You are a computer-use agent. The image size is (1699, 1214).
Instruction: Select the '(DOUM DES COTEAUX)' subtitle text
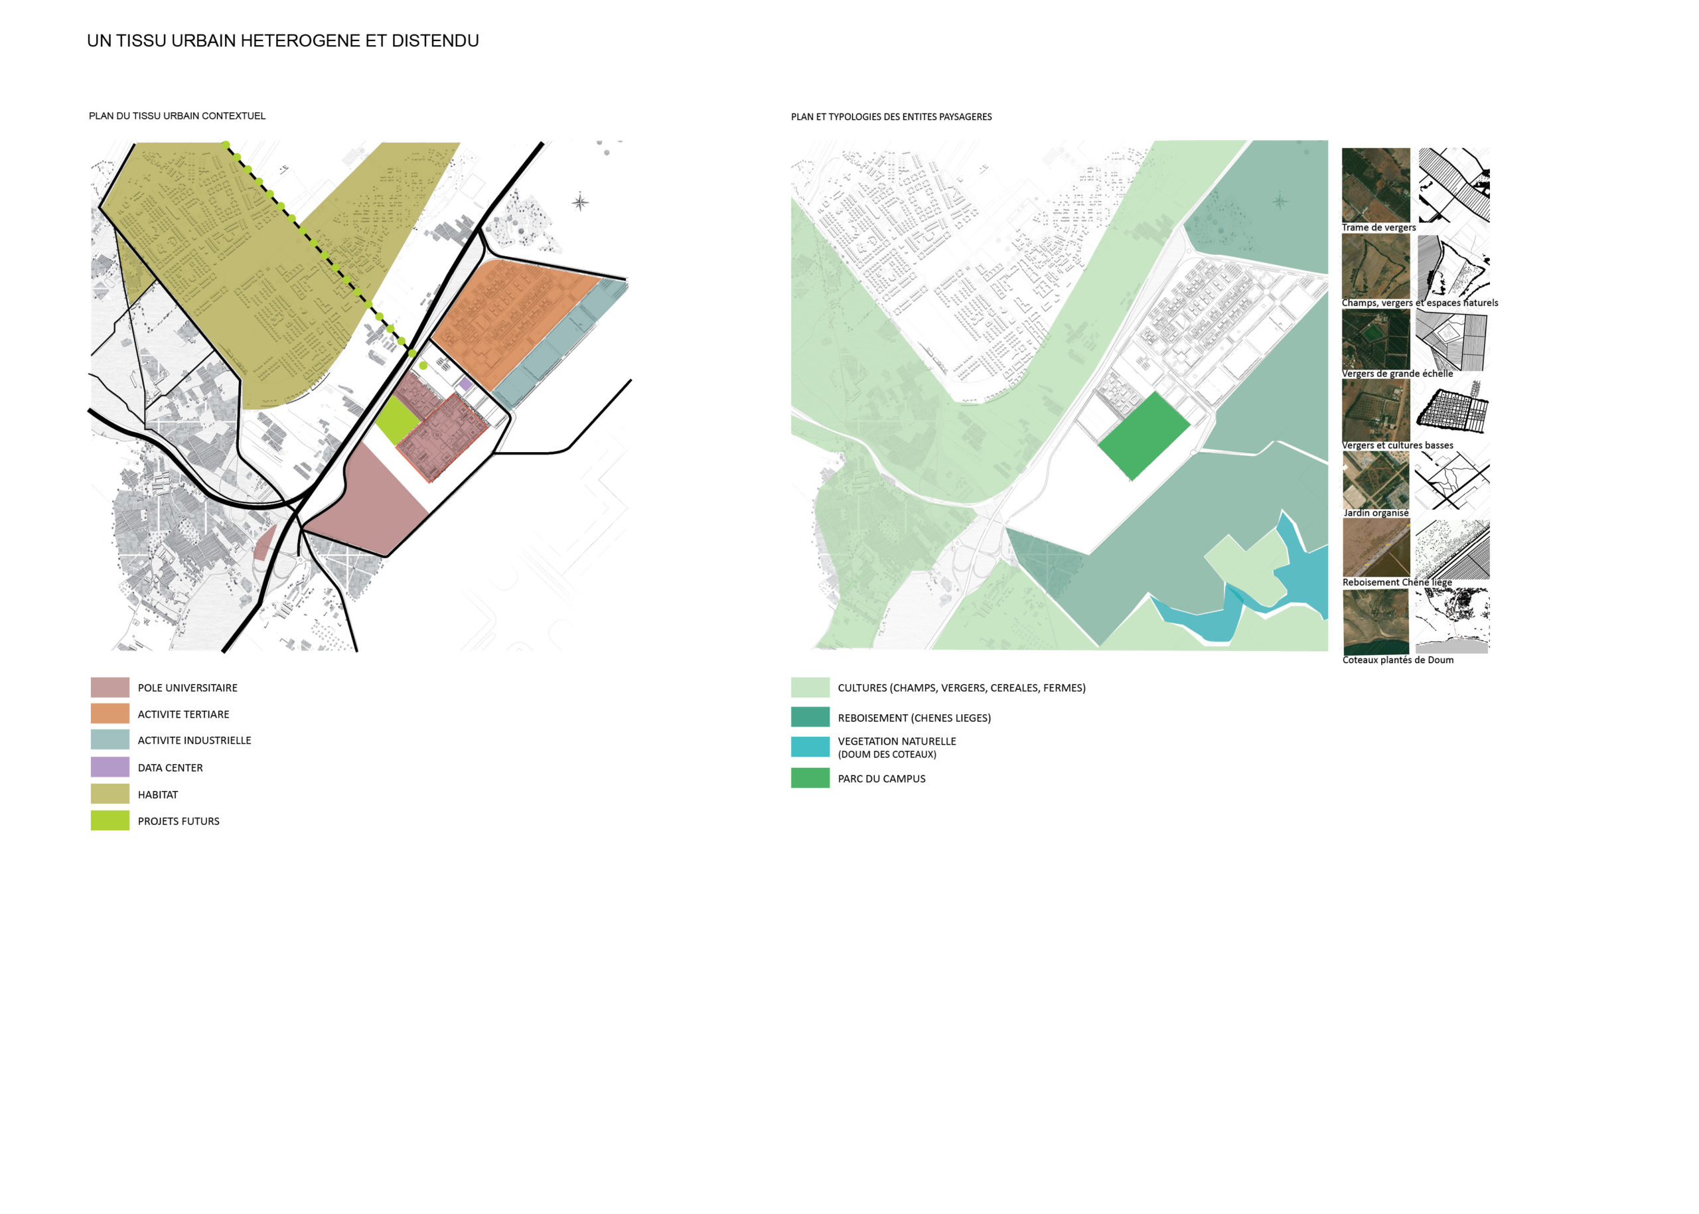point(887,754)
